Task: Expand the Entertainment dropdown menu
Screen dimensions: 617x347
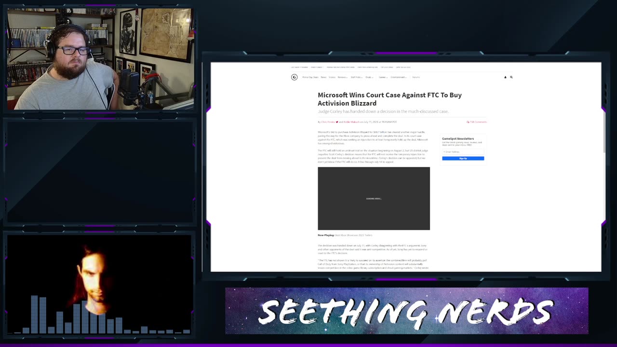Action: (x=399, y=77)
